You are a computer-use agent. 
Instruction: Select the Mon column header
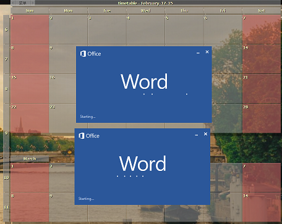tap(68, 10)
